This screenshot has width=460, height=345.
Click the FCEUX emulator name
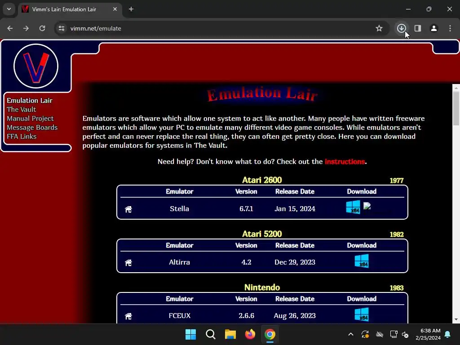point(180,316)
